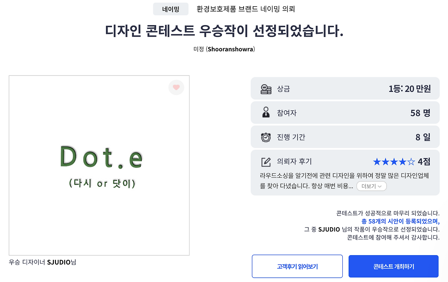The height and width of the screenshot is (282, 448).
Task: Open 고객후기 읽어보기
Action: pyautogui.click(x=297, y=266)
